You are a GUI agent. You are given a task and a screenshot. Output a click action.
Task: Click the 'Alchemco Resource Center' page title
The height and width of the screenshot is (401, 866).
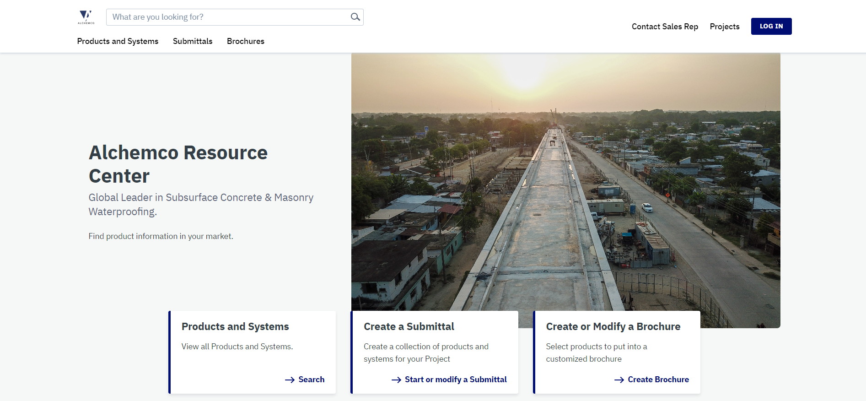click(x=178, y=164)
